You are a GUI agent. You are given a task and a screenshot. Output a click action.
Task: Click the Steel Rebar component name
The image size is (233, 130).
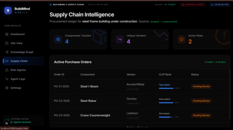[x=88, y=101]
